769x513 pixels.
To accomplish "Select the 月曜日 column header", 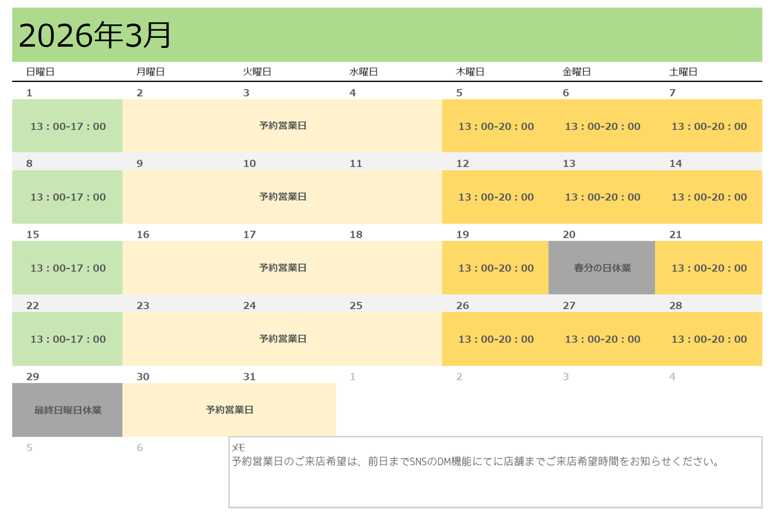I will pyautogui.click(x=151, y=72).
